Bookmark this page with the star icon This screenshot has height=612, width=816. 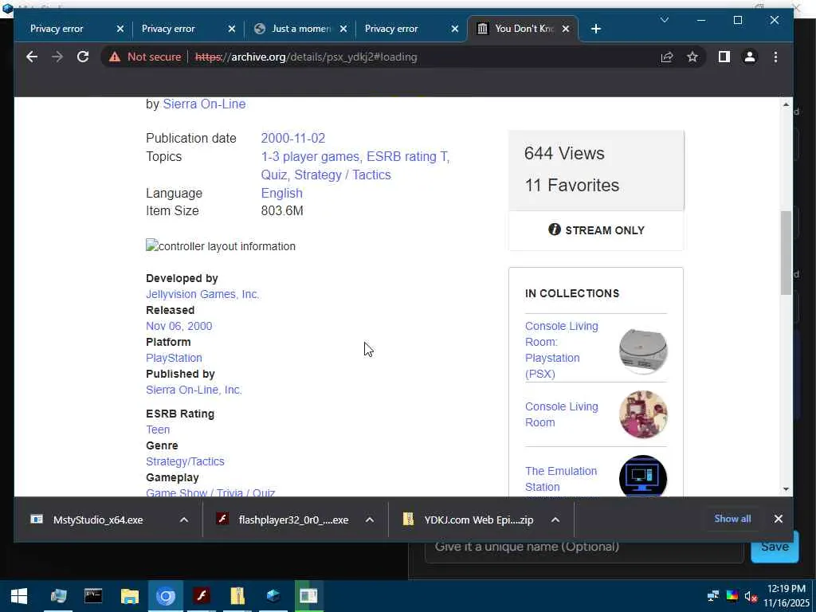692,57
